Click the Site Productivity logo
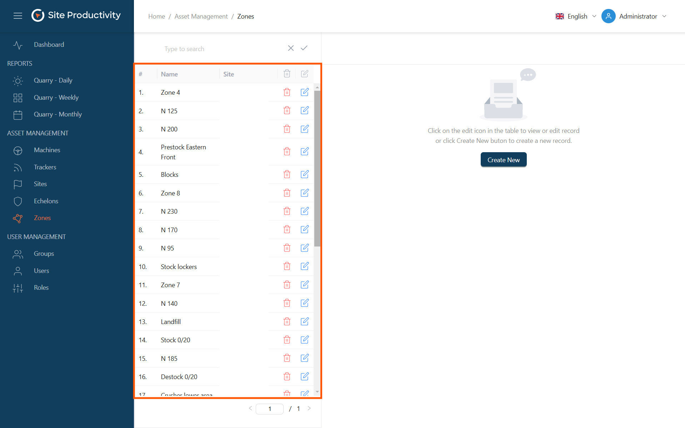 76,15
